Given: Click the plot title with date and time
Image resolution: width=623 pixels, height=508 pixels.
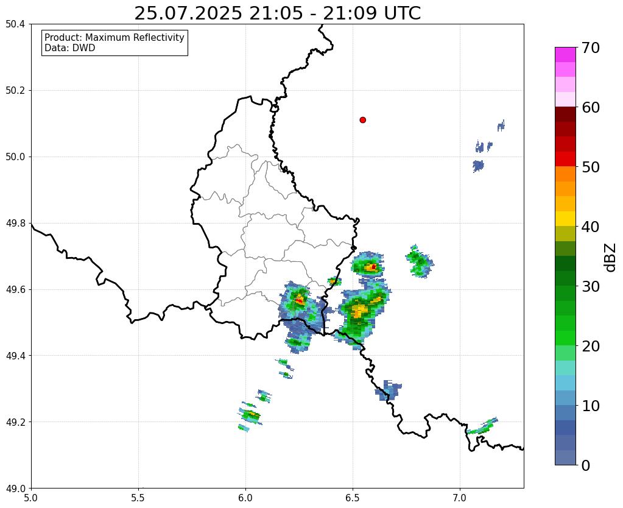Looking at the screenshot, I should click(x=277, y=13).
